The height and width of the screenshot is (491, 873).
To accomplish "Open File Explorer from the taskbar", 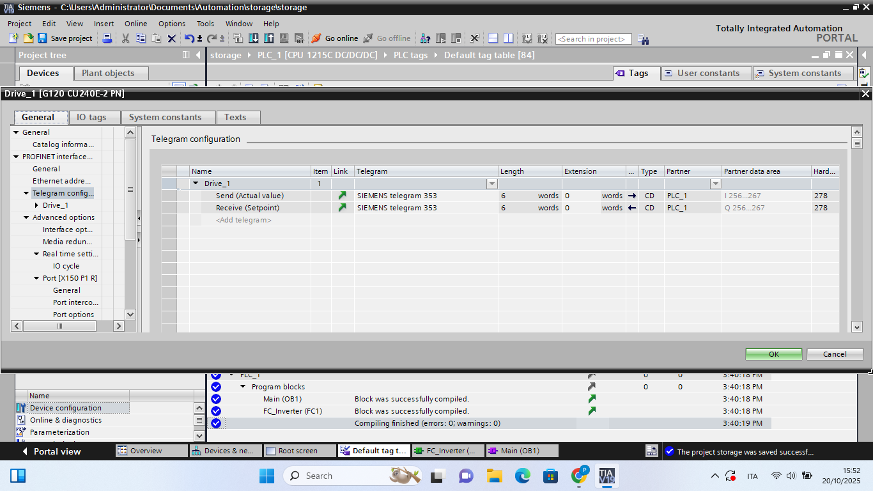I will pyautogui.click(x=494, y=476).
